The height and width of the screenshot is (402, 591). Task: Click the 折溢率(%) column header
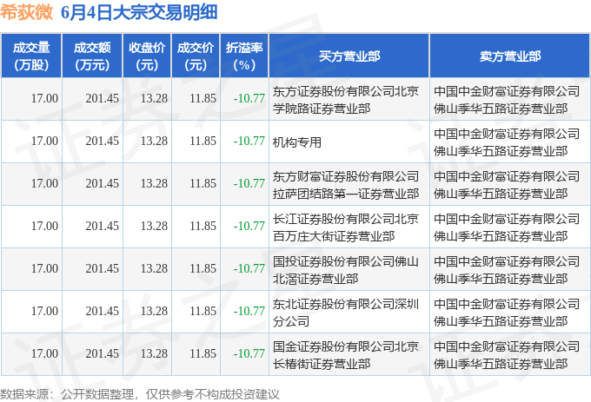click(244, 56)
